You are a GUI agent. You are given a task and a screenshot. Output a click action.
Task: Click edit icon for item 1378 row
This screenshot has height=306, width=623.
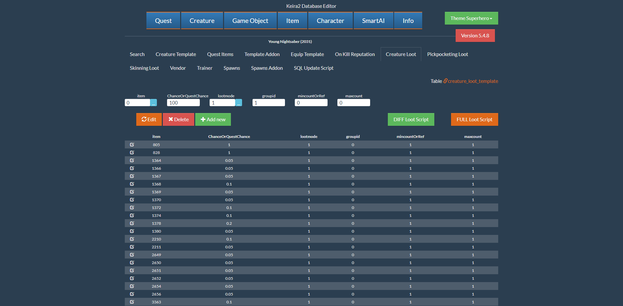(132, 223)
